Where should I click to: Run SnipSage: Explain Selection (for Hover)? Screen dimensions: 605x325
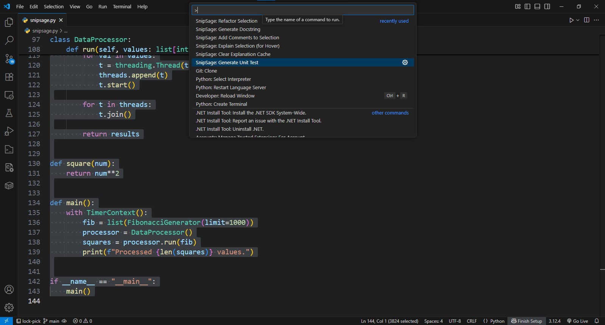tap(303, 46)
